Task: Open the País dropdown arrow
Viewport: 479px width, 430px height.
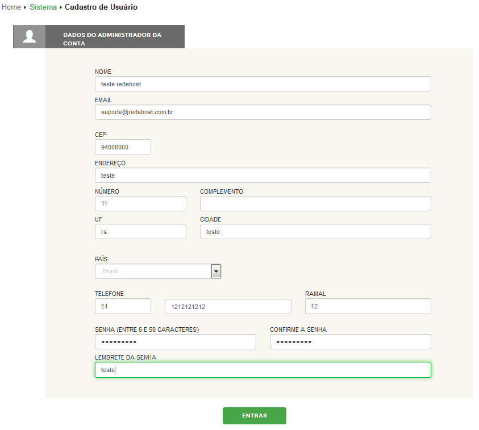Action: [216, 272]
